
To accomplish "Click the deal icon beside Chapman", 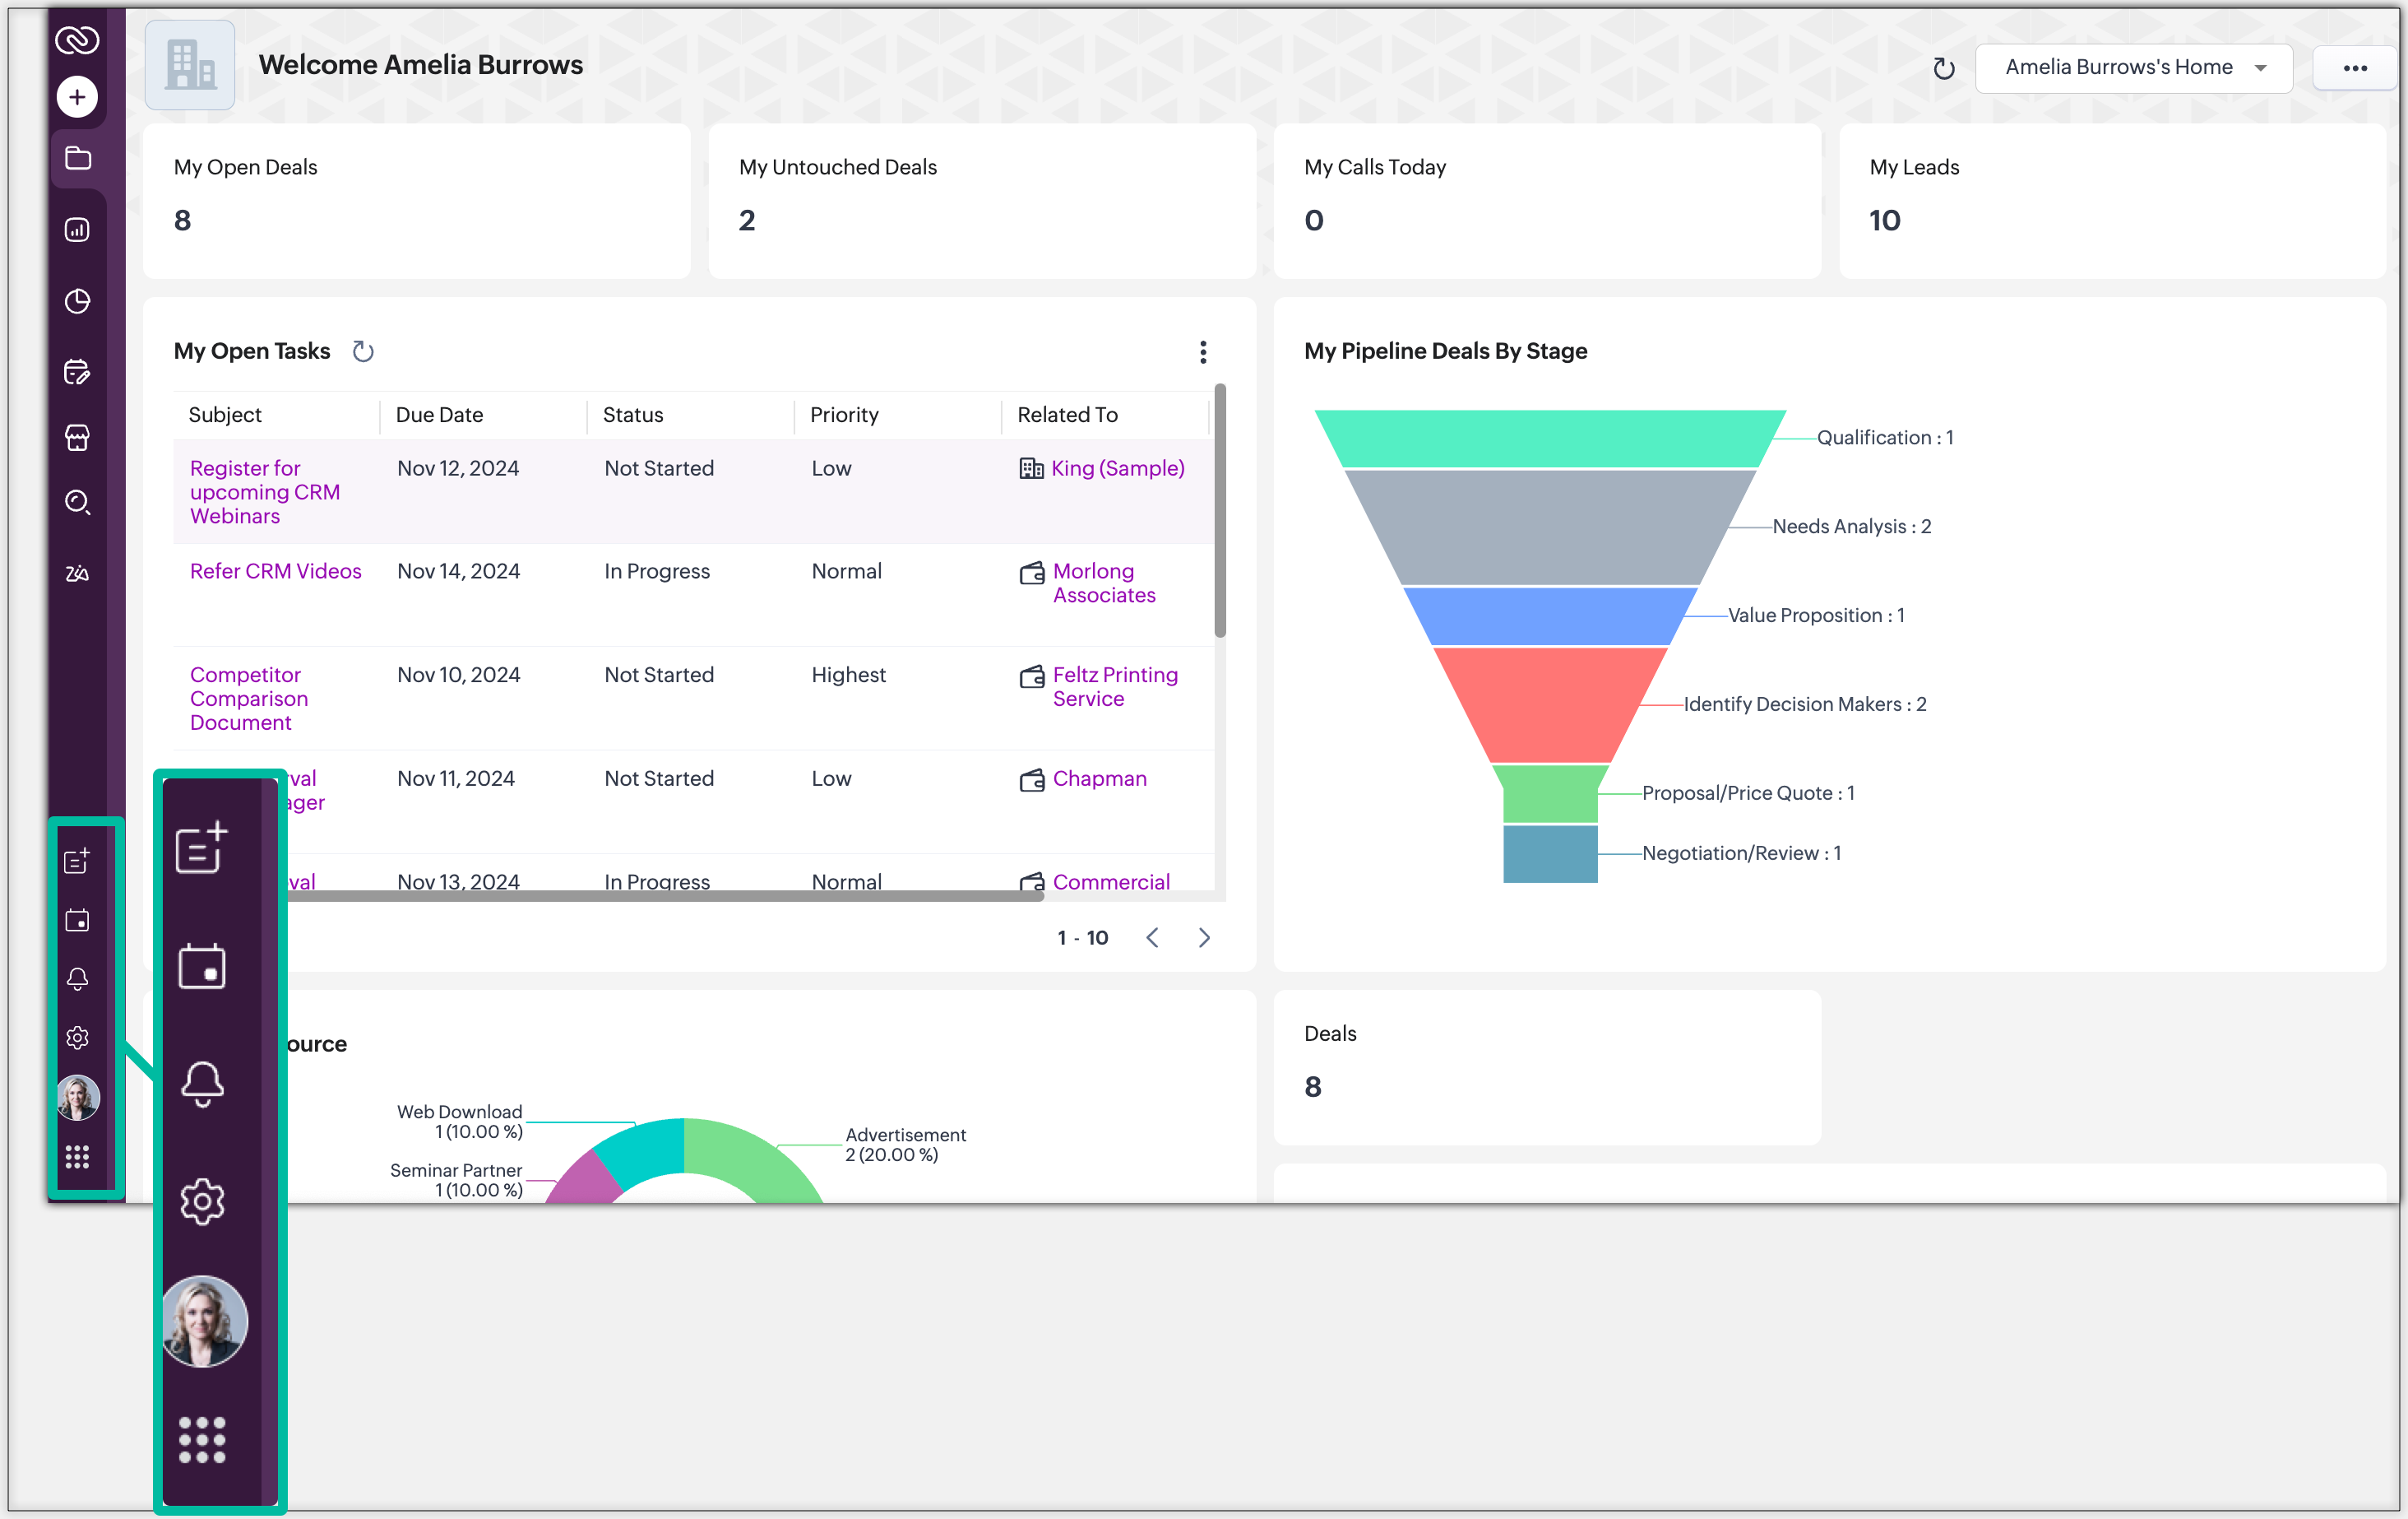I will point(1032,779).
